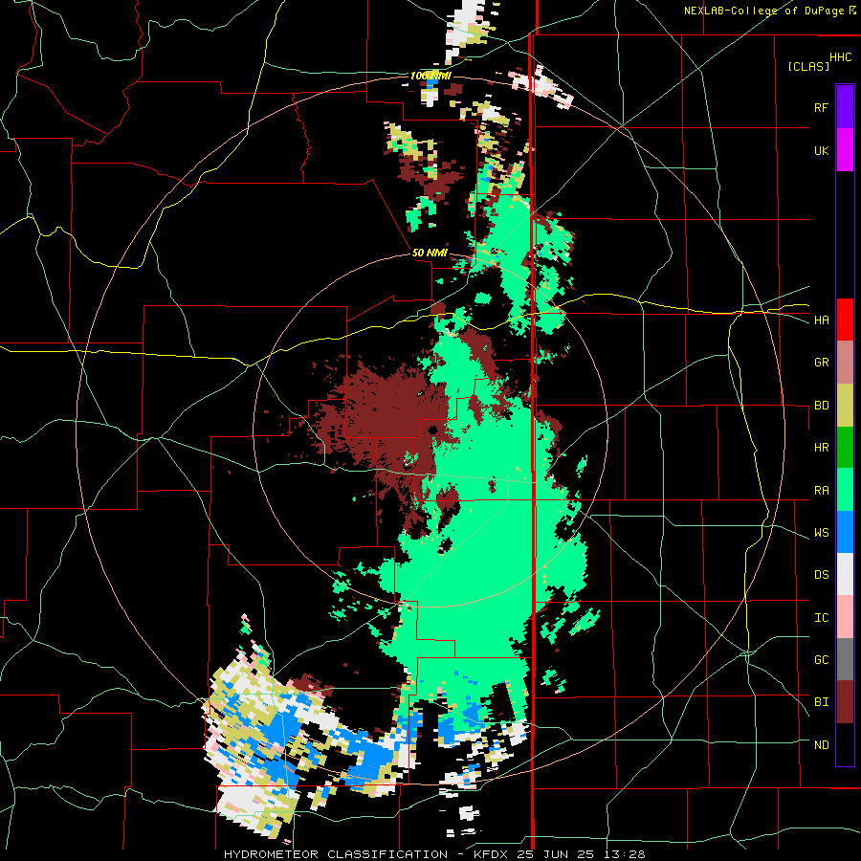
Task: Click the 'RA' legend label
Action: [821, 491]
